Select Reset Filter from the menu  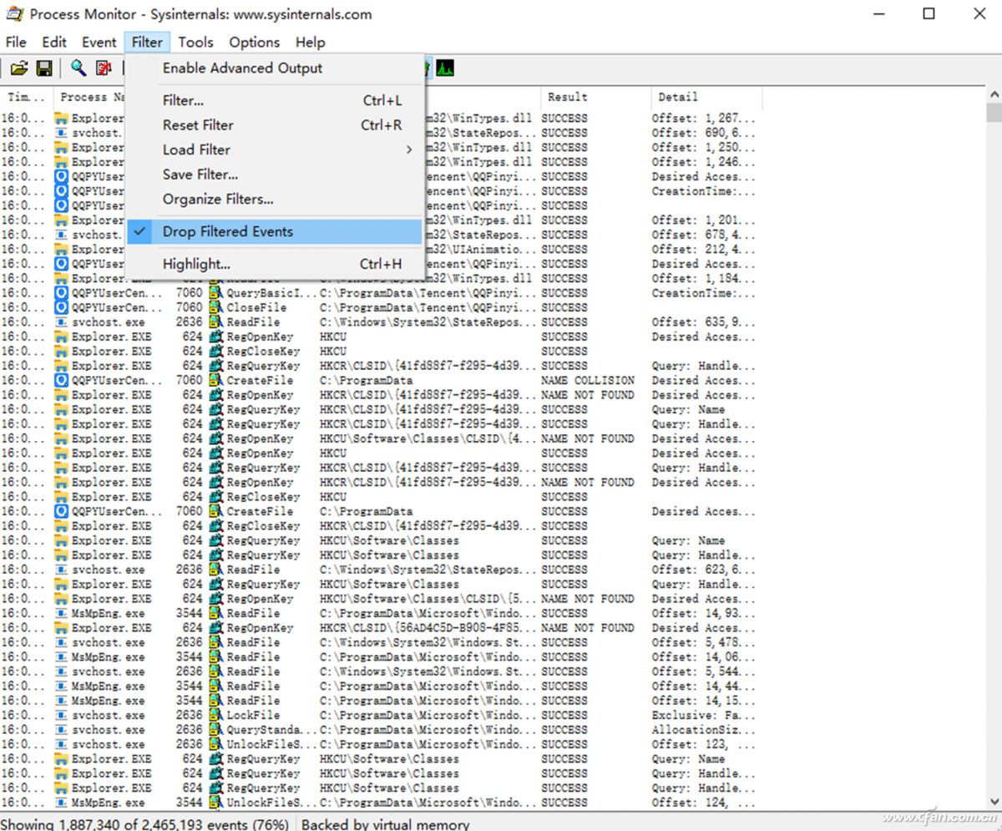275,125
